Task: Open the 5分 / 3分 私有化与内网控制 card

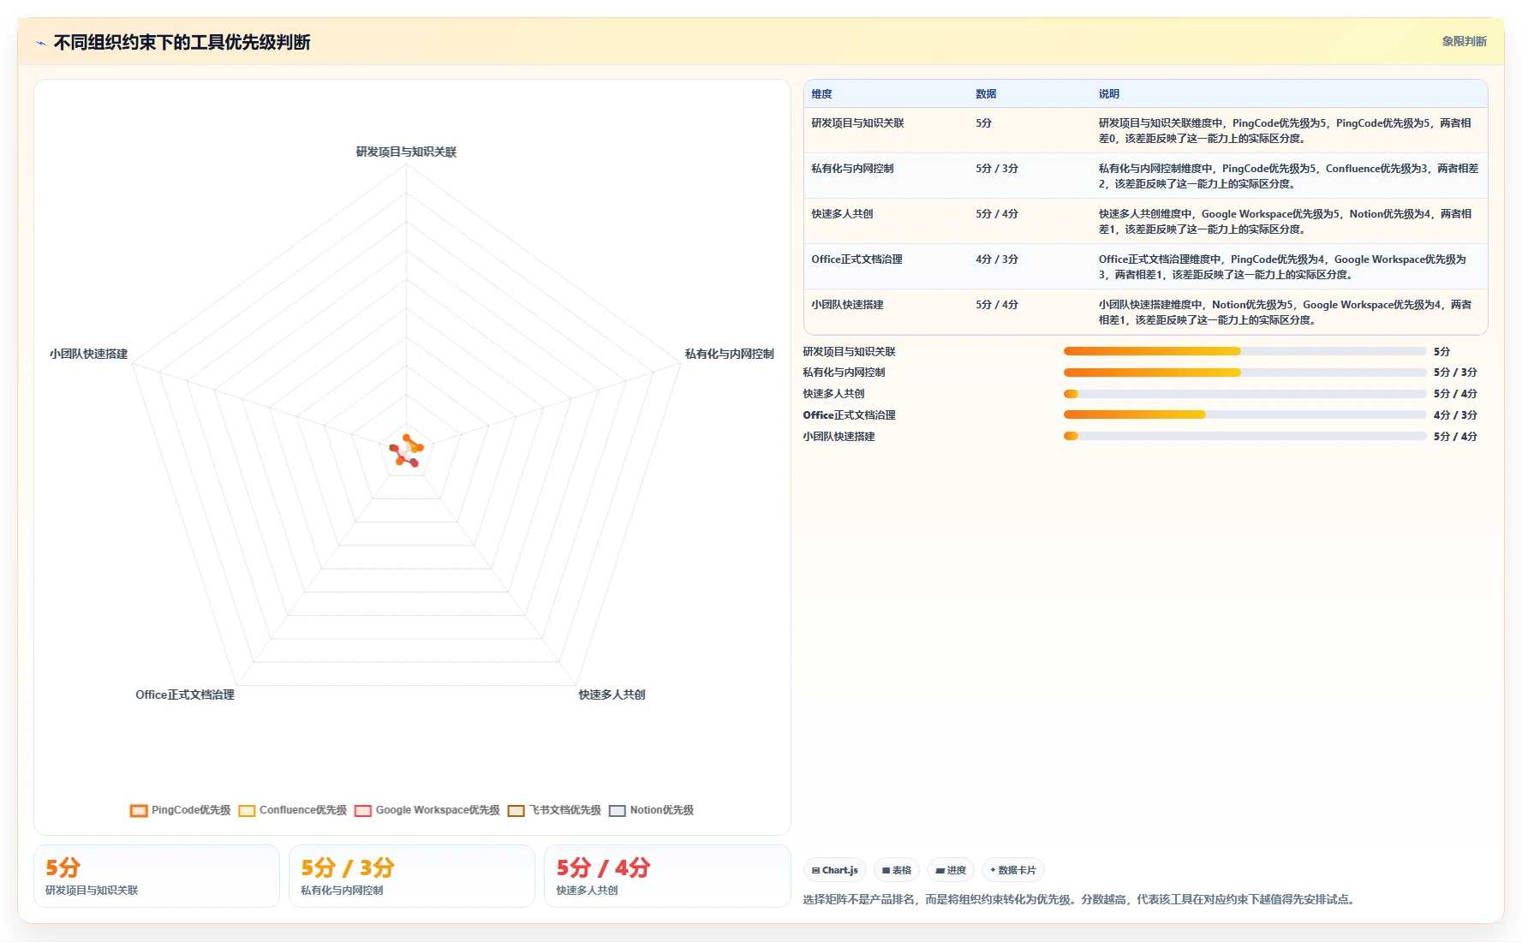Action: click(412, 876)
